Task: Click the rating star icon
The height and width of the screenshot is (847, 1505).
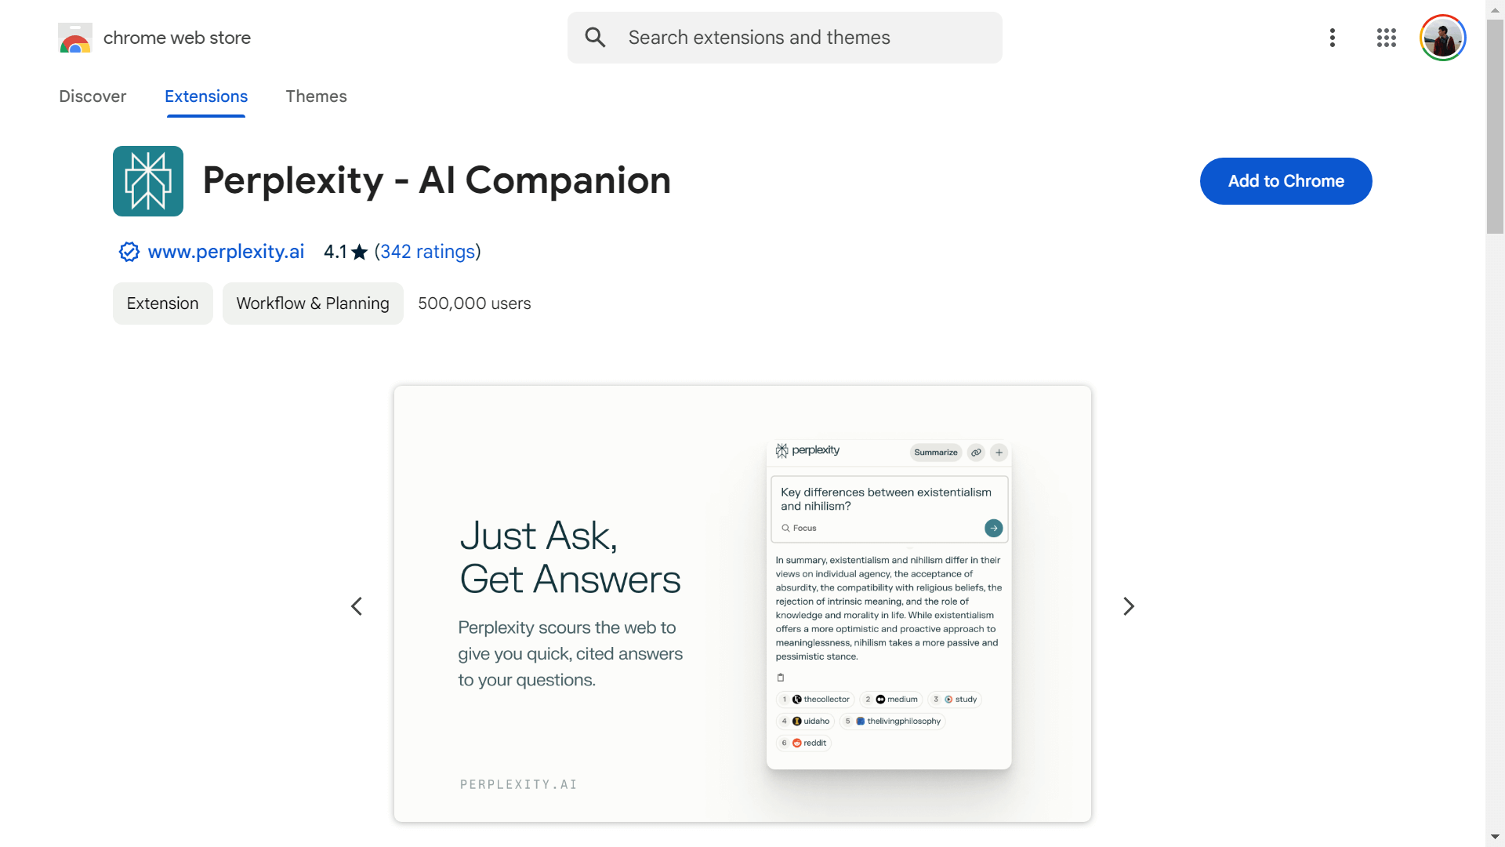Action: pos(360,253)
